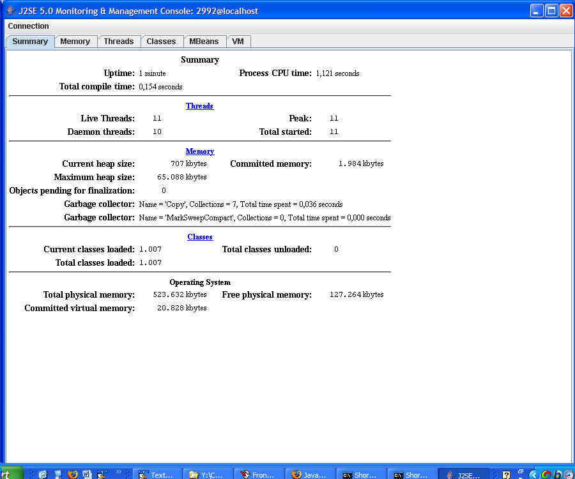Launch TextPad from quick launch bar
575x479 pixels.
pyautogui.click(x=102, y=475)
